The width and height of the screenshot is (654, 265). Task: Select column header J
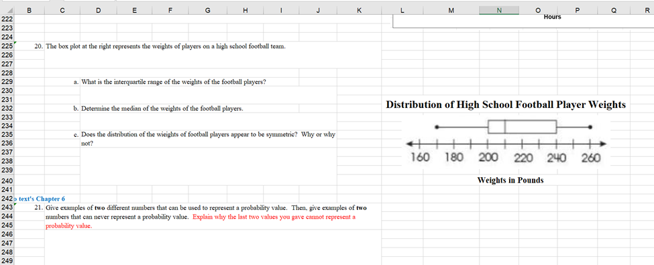click(x=318, y=11)
